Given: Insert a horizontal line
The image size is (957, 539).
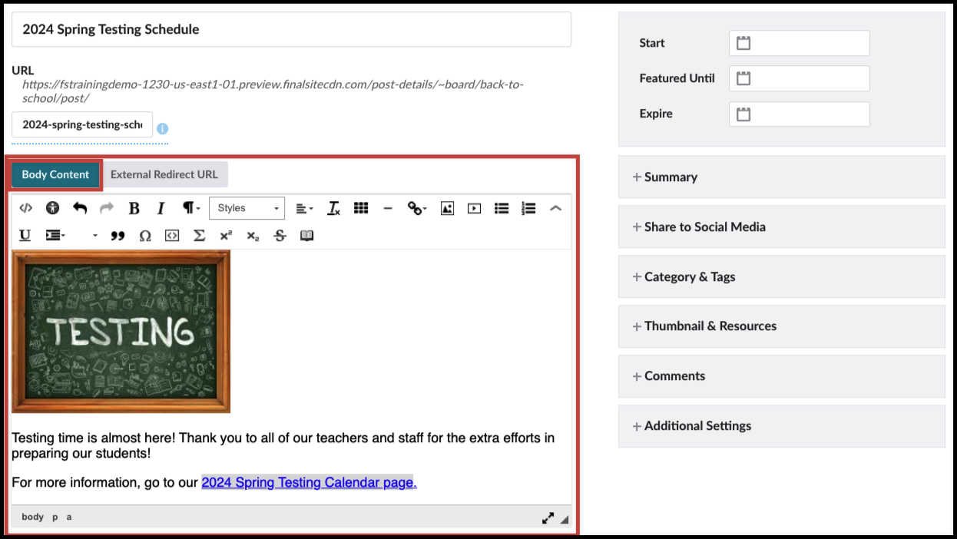Looking at the screenshot, I should (x=388, y=208).
